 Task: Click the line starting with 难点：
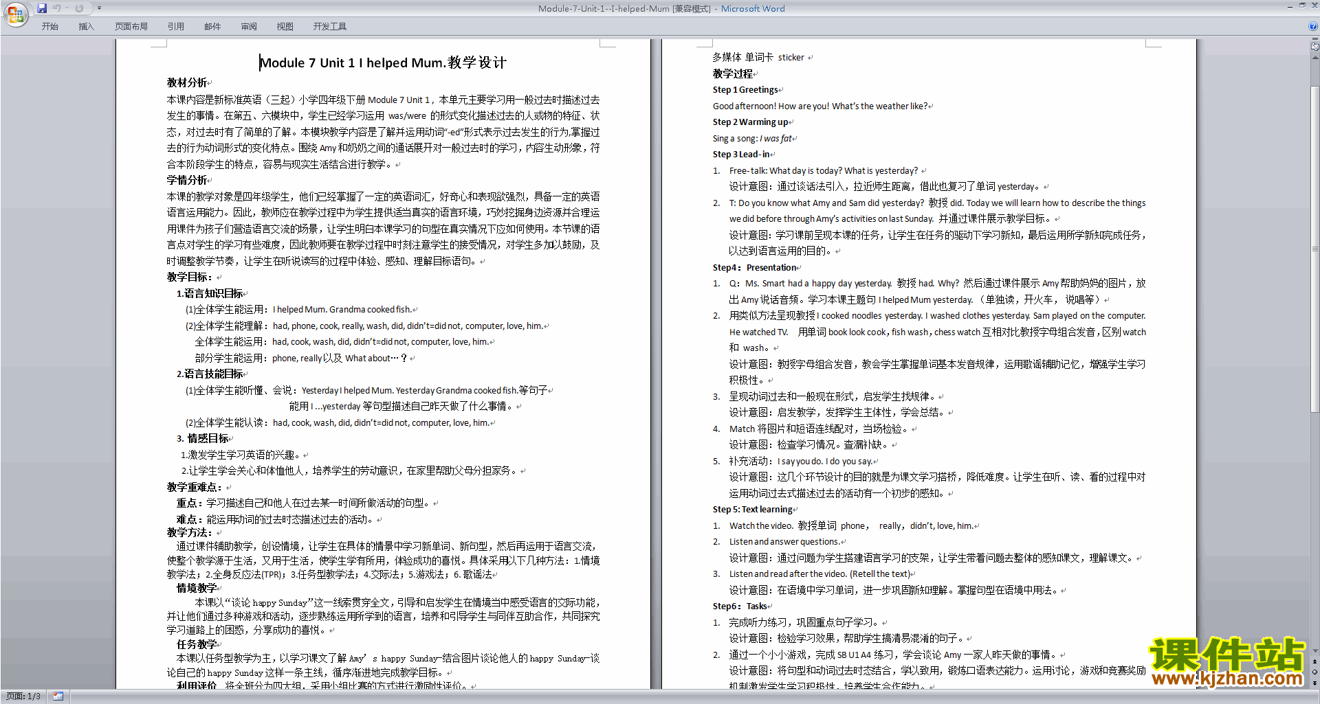tap(276, 519)
